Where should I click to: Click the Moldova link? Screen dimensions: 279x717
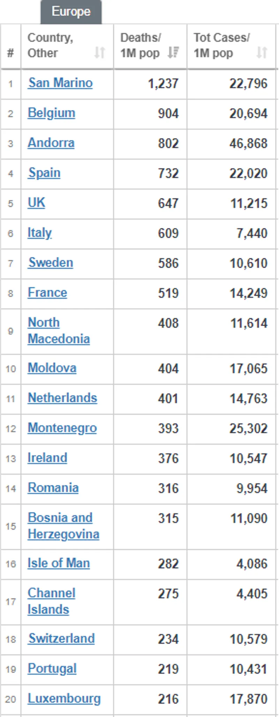coord(52,368)
